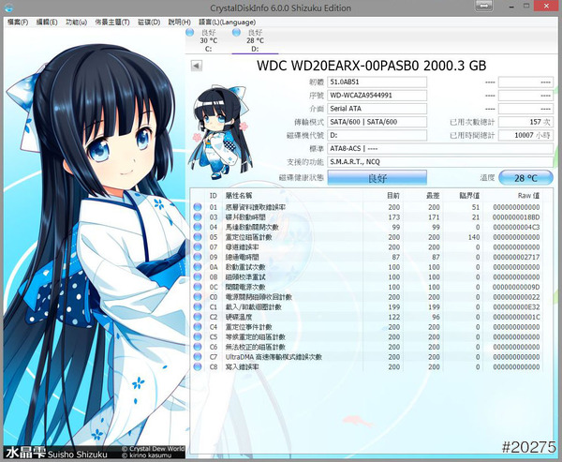Click the 28 °C temperature button
Viewport: 562px width, 462px height.
525,178
